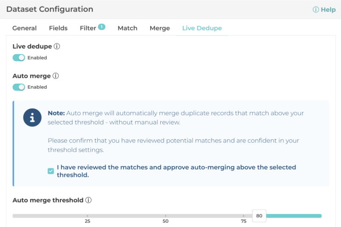Click the Live Dedupe tab
The width and height of the screenshot is (341, 227).
pos(202,28)
